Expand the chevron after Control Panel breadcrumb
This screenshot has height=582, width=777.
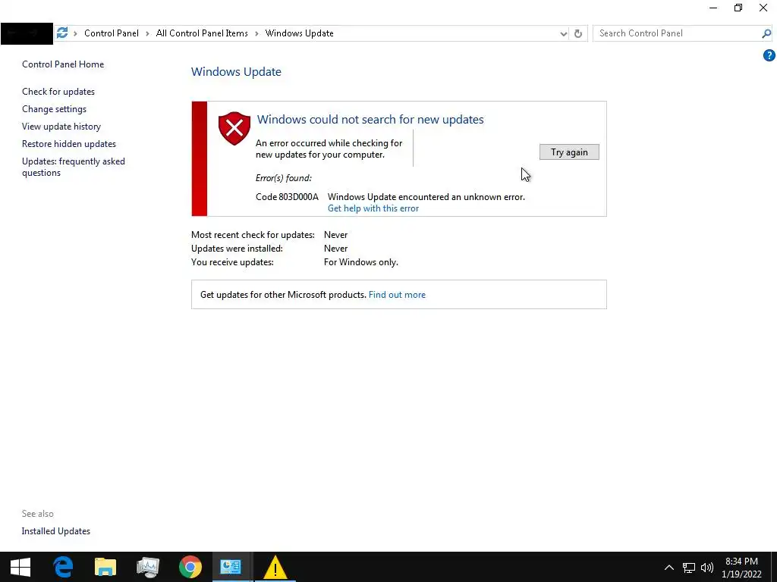pyautogui.click(x=147, y=33)
